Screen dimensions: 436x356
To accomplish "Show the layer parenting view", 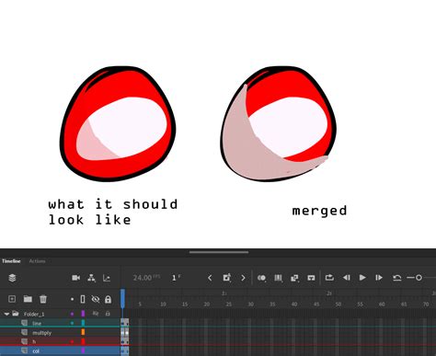I will click(91, 278).
